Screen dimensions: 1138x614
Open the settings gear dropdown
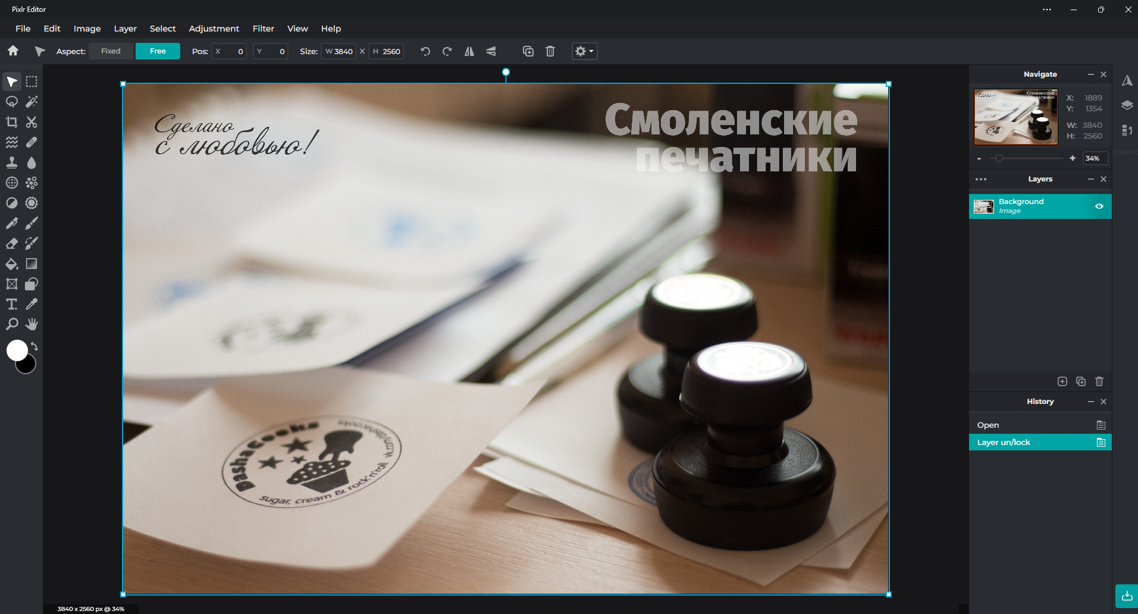(584, 51)
